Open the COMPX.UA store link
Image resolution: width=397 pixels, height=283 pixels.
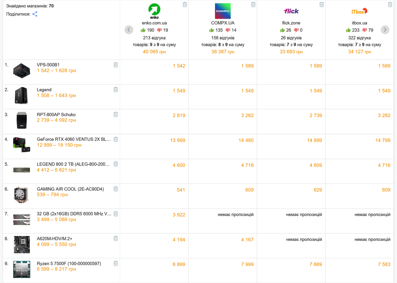point(223,23)
